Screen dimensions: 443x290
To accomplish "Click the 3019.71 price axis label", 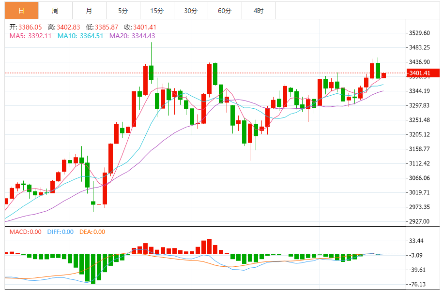I will click(x=420, y=193).
